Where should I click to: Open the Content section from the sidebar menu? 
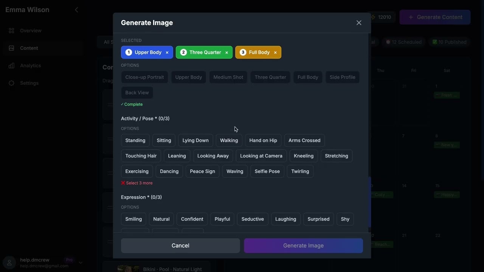pos(28,48)
